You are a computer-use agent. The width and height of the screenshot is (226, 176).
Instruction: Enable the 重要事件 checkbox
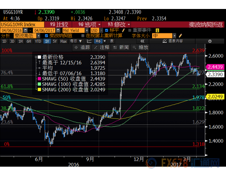coord(130,30)
